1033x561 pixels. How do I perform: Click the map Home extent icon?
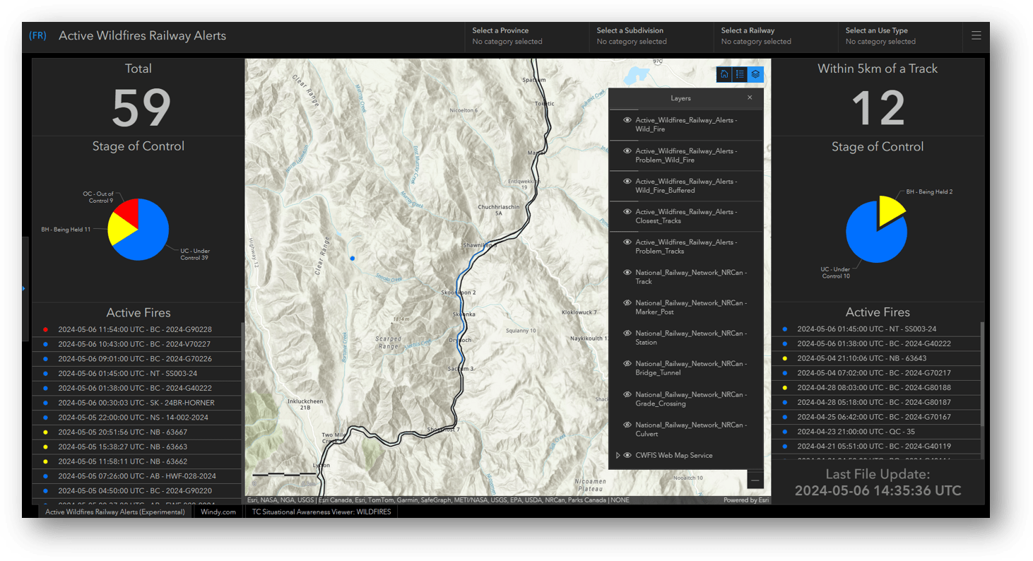pyautogui.click(x=724, y=74)
